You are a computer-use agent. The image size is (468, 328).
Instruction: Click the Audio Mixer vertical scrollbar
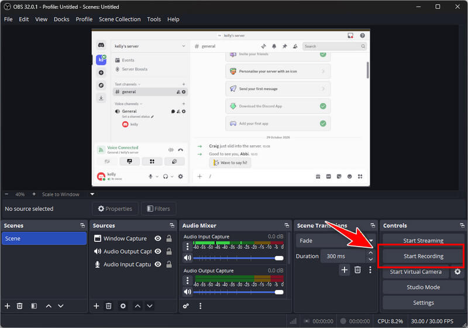click(288, 248)
